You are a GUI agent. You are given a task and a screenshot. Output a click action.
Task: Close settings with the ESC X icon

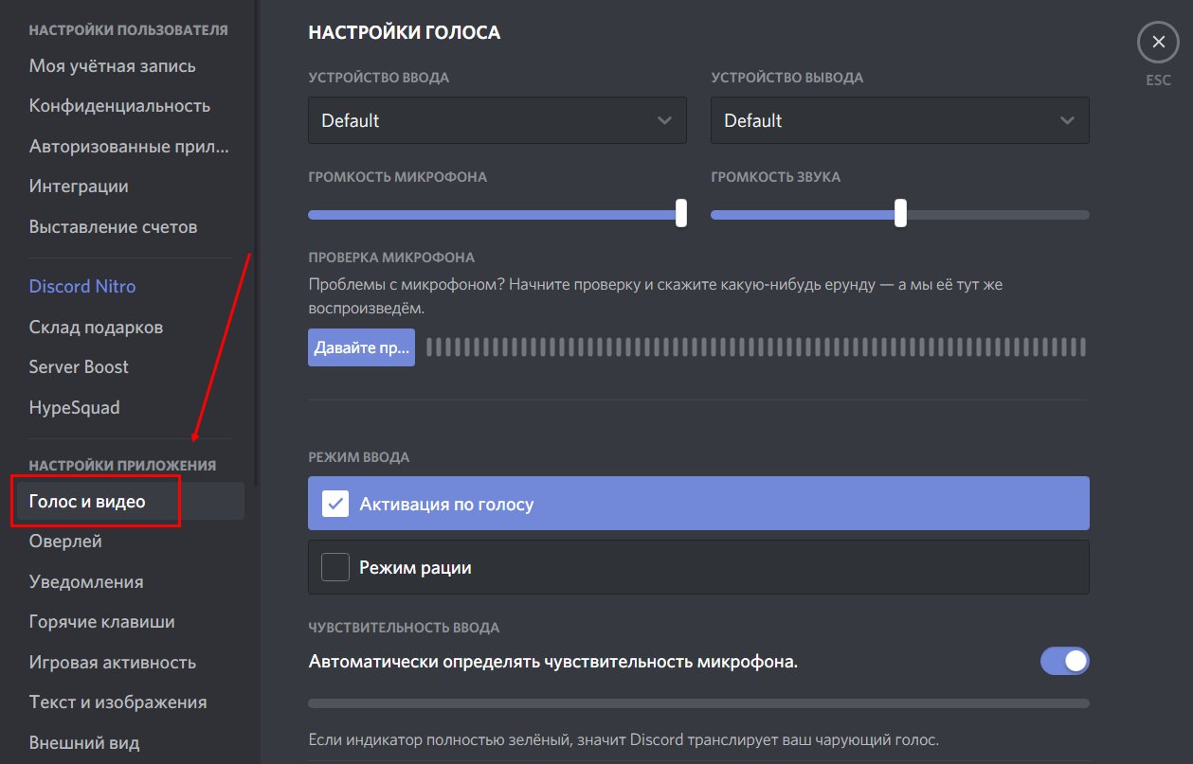pyautogui.click(x=1157, y=44)
